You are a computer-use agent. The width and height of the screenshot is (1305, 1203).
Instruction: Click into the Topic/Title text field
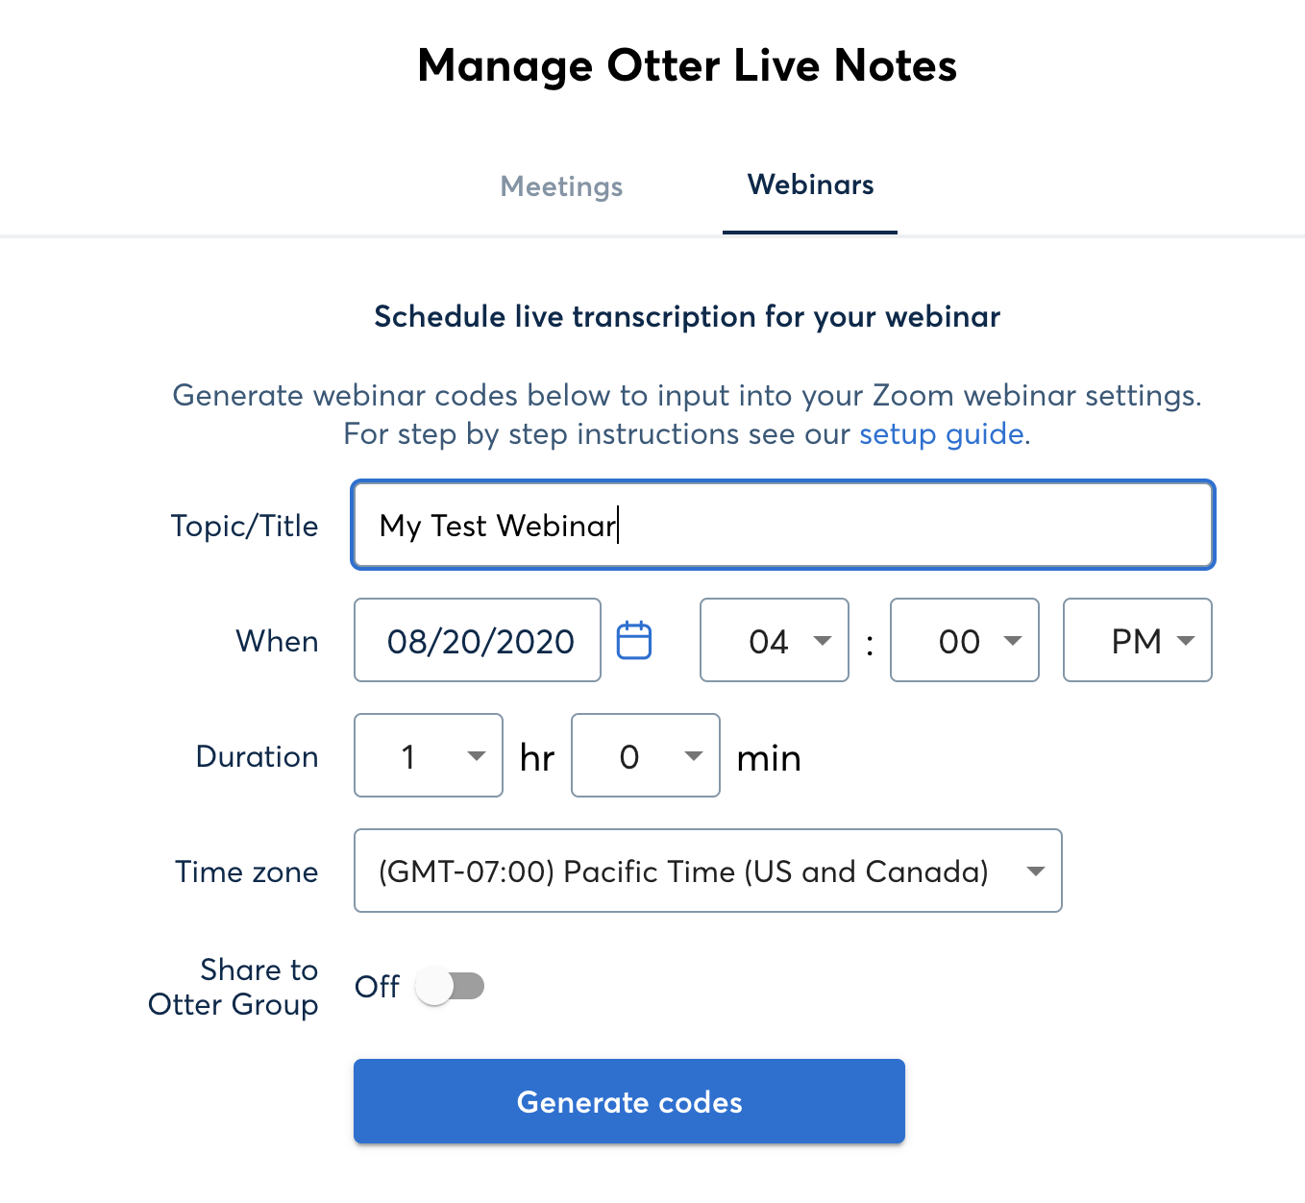[783, 526]
